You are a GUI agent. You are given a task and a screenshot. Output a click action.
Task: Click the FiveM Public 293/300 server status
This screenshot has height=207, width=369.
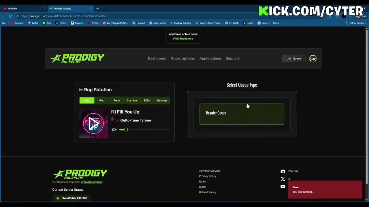tap(72, 198)
